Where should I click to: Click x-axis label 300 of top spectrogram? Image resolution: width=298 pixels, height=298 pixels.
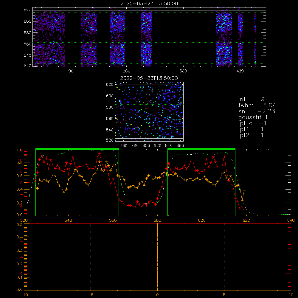coord(183,71)
